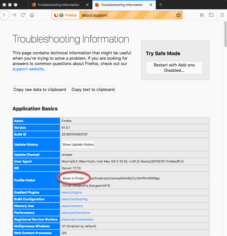Click Restart with Add-ons Disabled button
Screen dimensions: 227x236
tap(174, 68)
